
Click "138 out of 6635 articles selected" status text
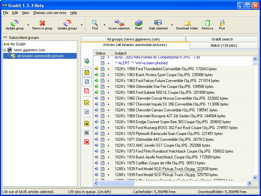(28, 192)
